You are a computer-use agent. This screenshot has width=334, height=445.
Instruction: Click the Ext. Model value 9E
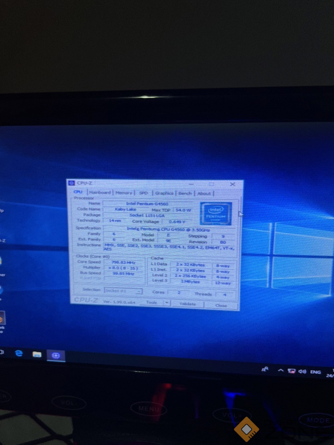tap(168, 241)
